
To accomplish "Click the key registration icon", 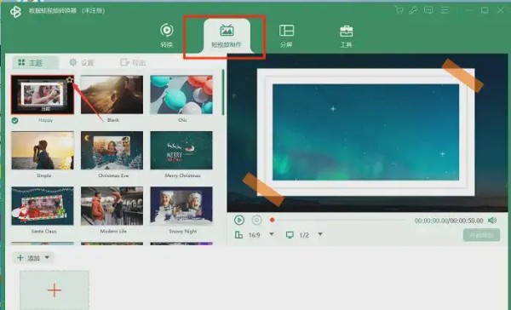I will coord(413,10).
